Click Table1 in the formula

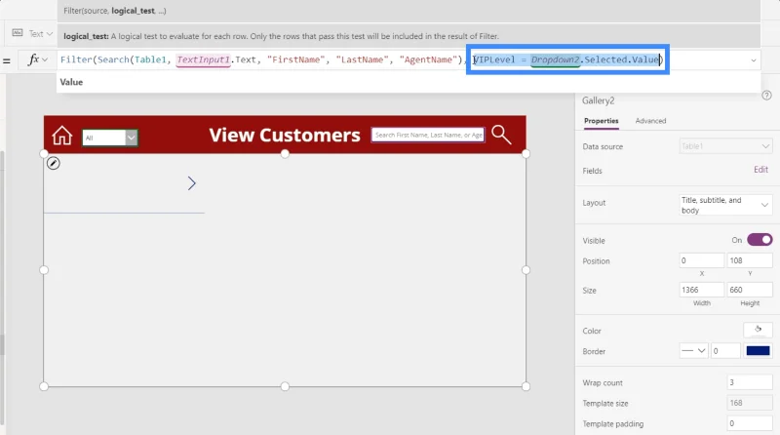click(150, 59)
